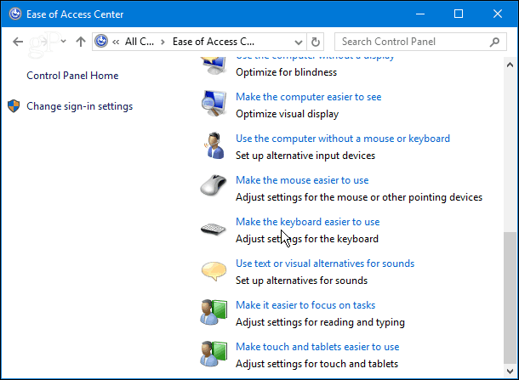Click the icon beside 'Make touch and tablets easier to use'

pos(214,354)
